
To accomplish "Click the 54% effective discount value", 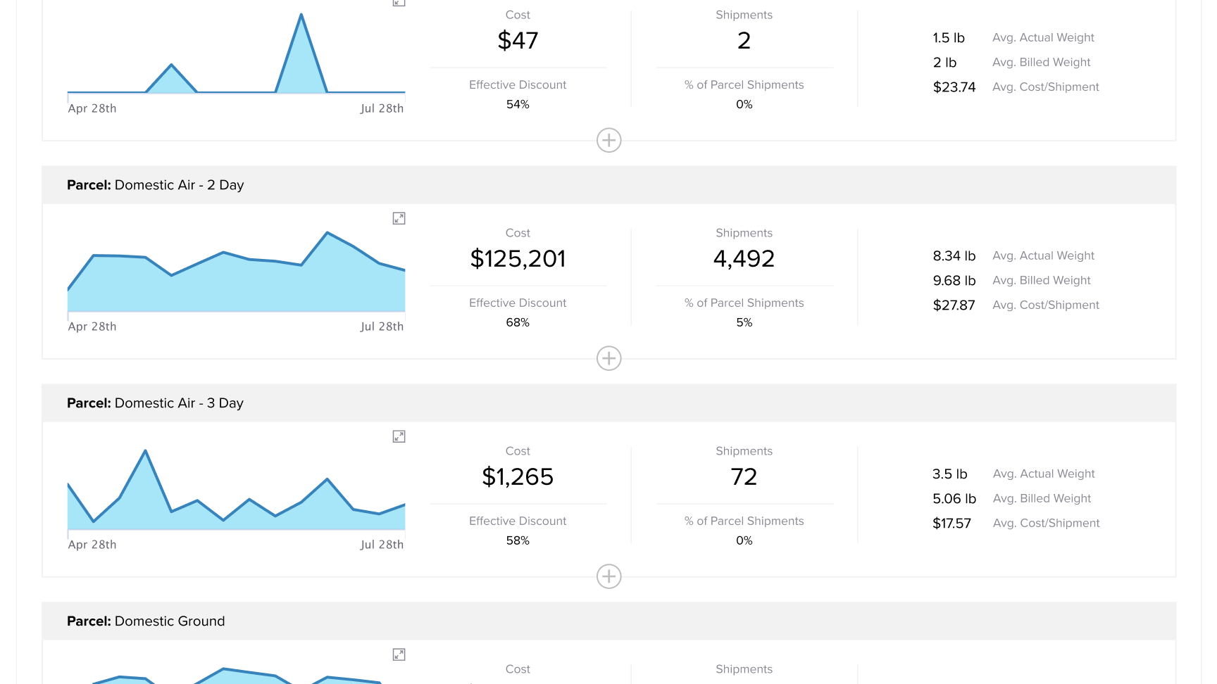I will click(518, 104).
